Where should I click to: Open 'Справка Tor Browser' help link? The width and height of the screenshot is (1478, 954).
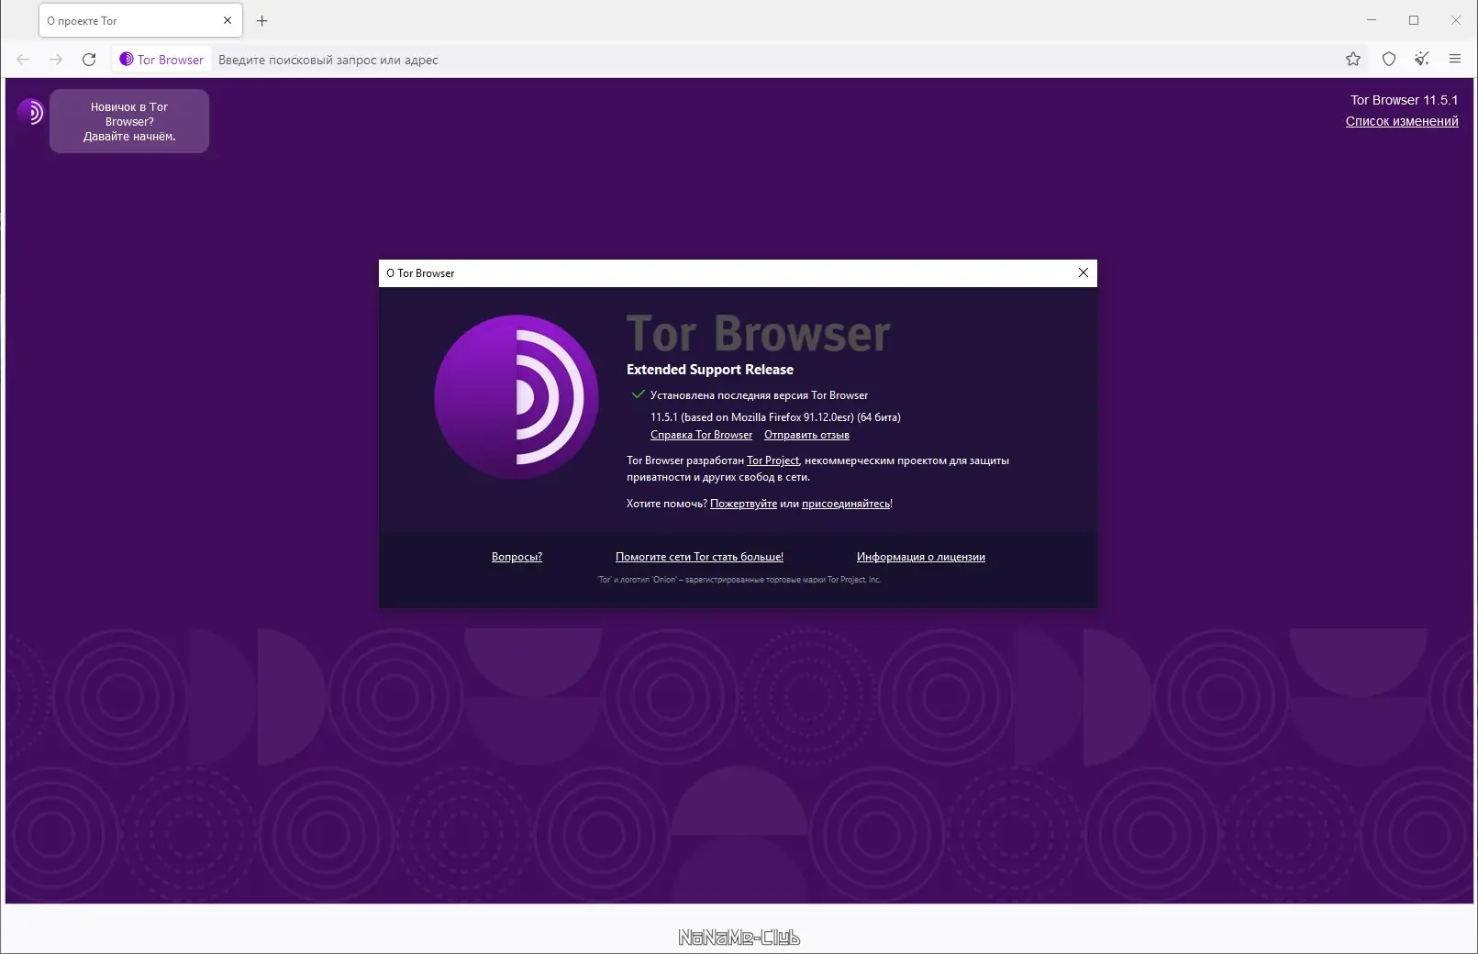pos(701,435)
